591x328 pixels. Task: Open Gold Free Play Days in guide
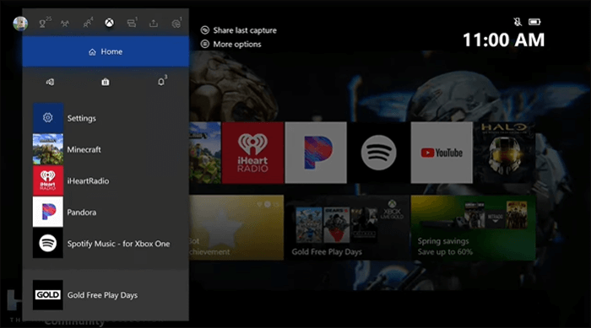coord(106,295)
